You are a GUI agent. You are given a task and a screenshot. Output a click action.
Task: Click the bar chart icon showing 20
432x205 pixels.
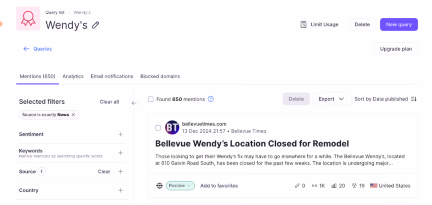click(x=334, y=186)
